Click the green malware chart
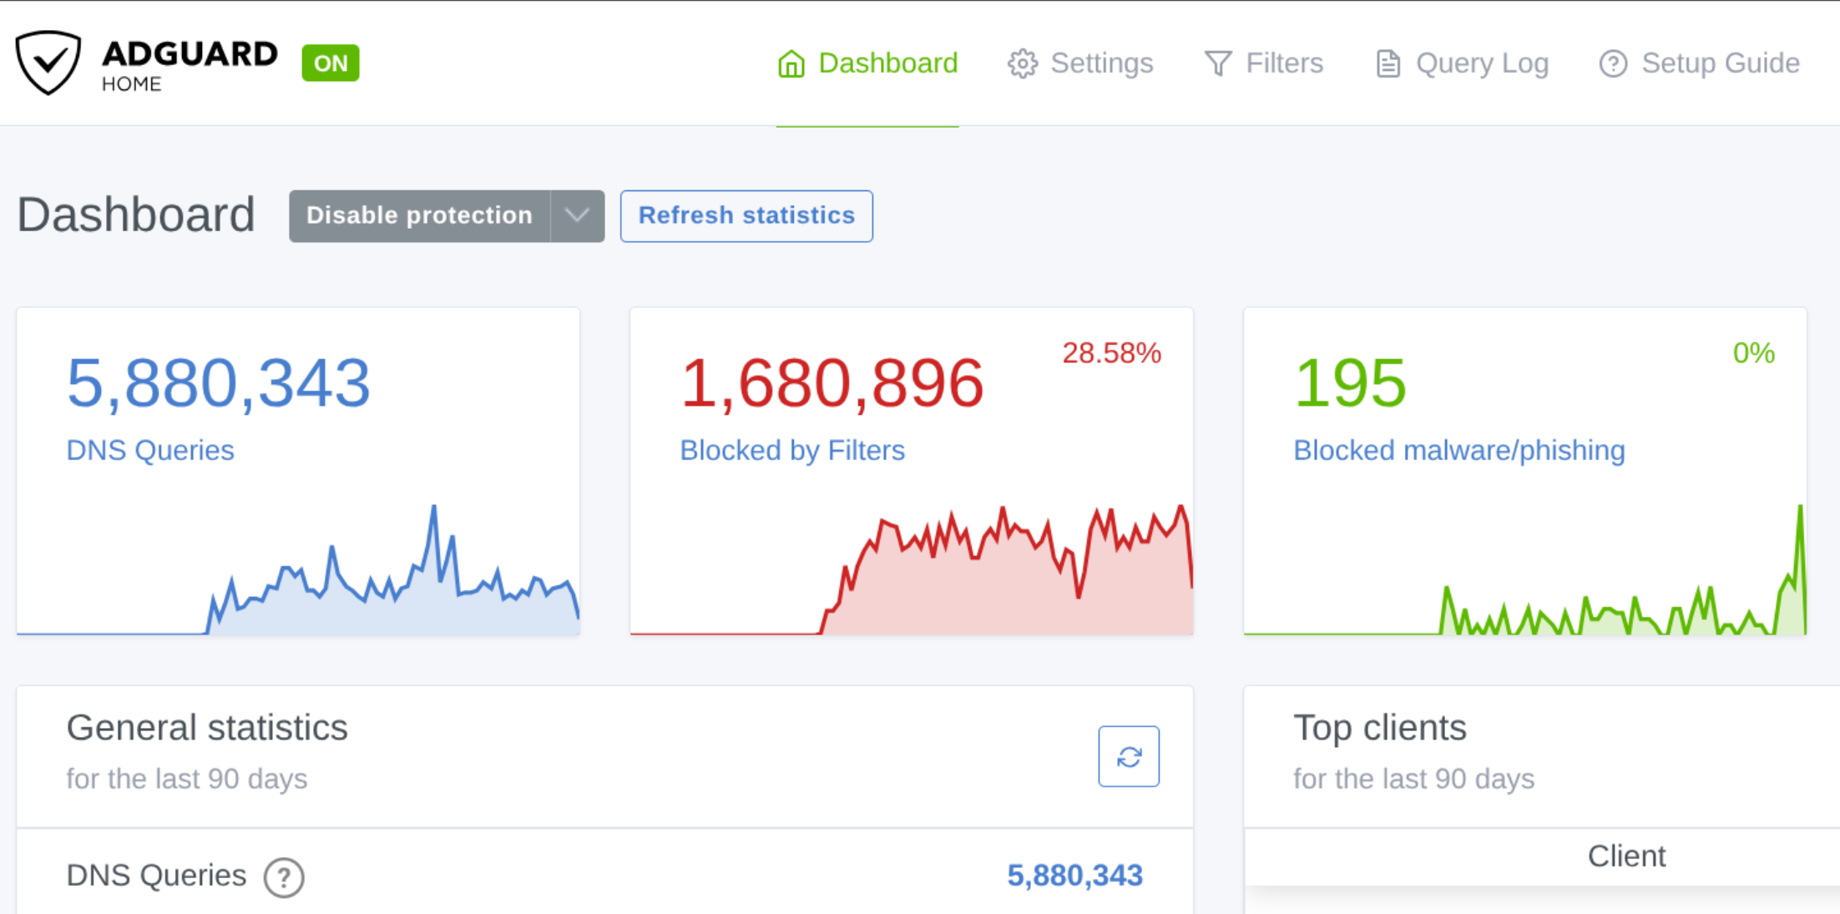The height and width of the screenshot is (914, 1840). pos(1525,569)
